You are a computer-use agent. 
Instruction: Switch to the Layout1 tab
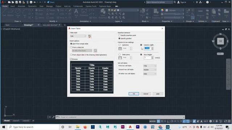(16, 121)
